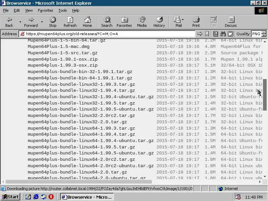This screenshot has height=201, width=268.
Task: Open the View menu
Action: click(29, 11)
